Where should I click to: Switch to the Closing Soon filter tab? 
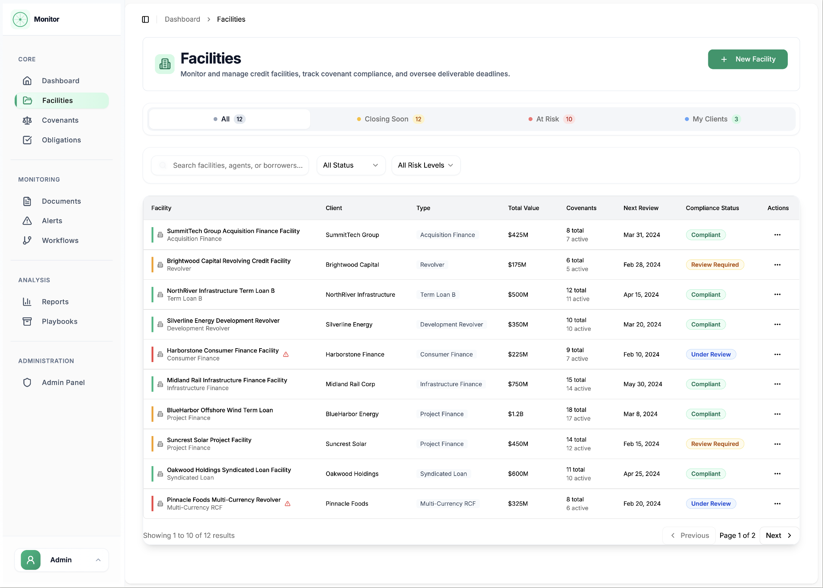click(389, 119)
